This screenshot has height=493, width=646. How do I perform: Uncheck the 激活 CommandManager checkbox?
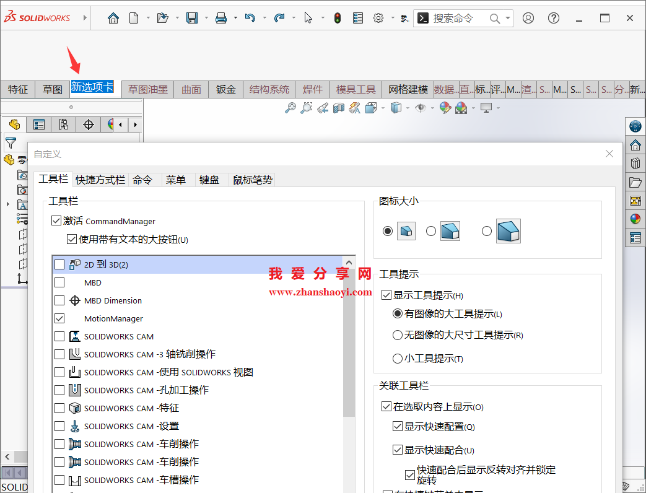(x=56, y=221)
